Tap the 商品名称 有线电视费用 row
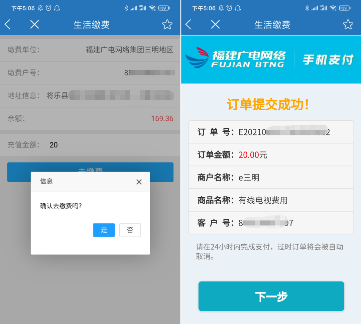Screen dimensions: 361x324 pos(271,200)
